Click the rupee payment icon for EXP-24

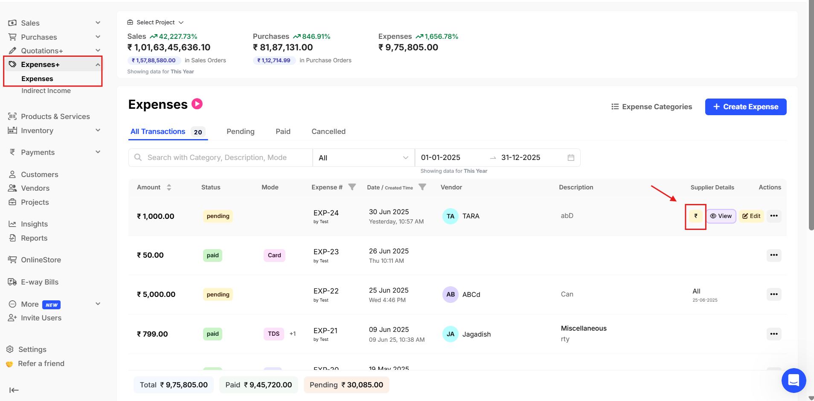point(695,216)
